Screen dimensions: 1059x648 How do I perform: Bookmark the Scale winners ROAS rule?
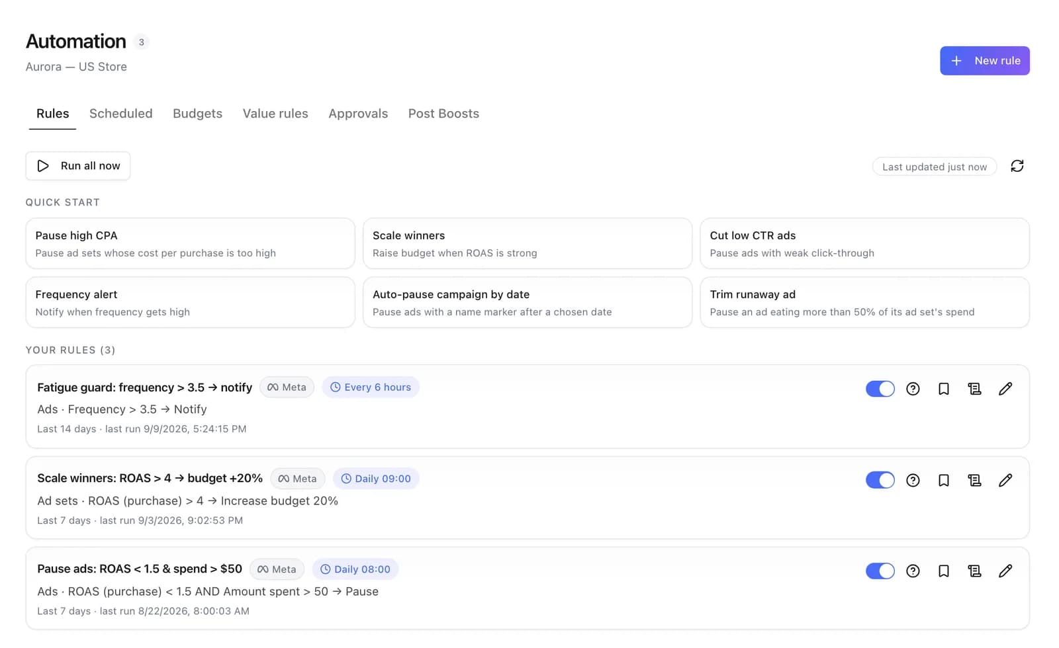[x=944, y=480]
